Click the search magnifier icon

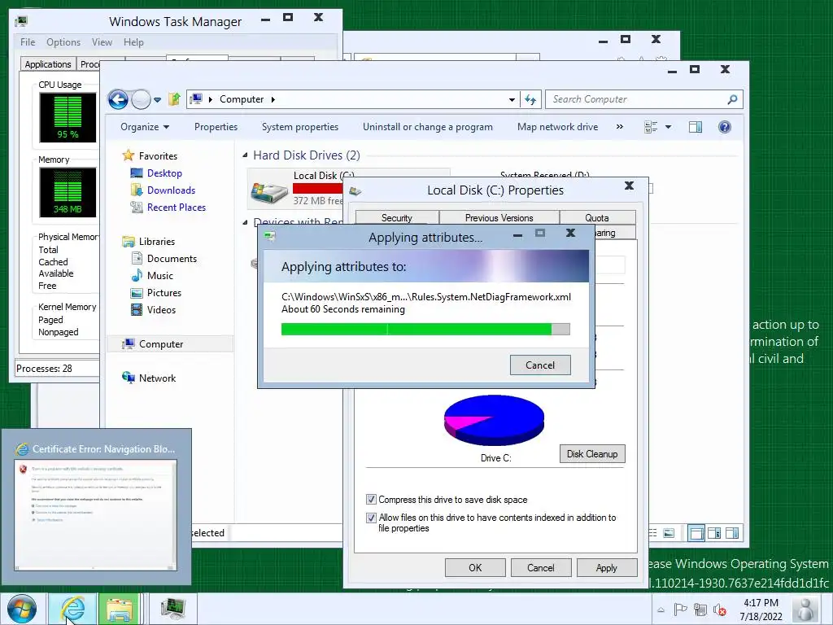click(x=733, y=99)
